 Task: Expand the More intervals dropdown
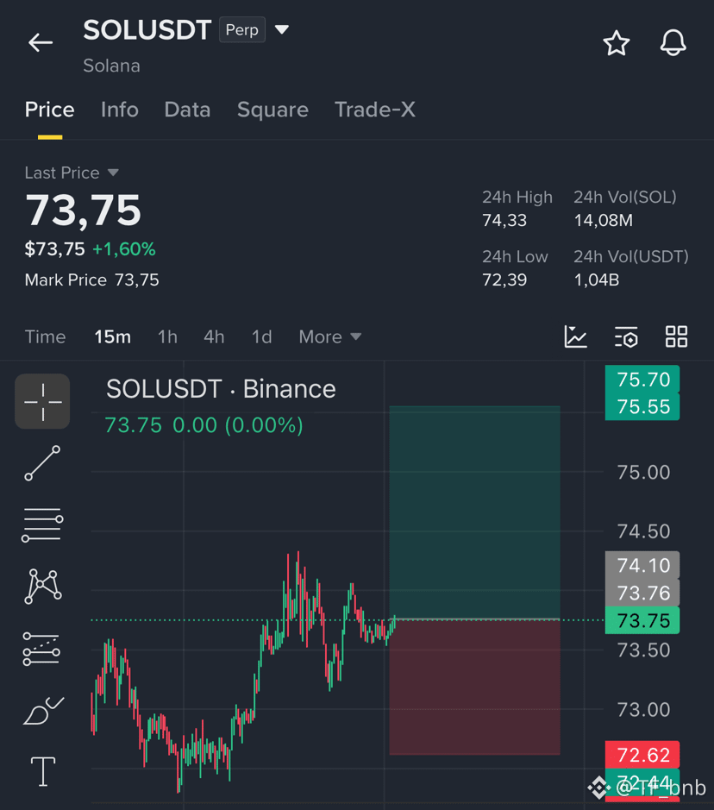pyautogui.click(x=330, y=336)
